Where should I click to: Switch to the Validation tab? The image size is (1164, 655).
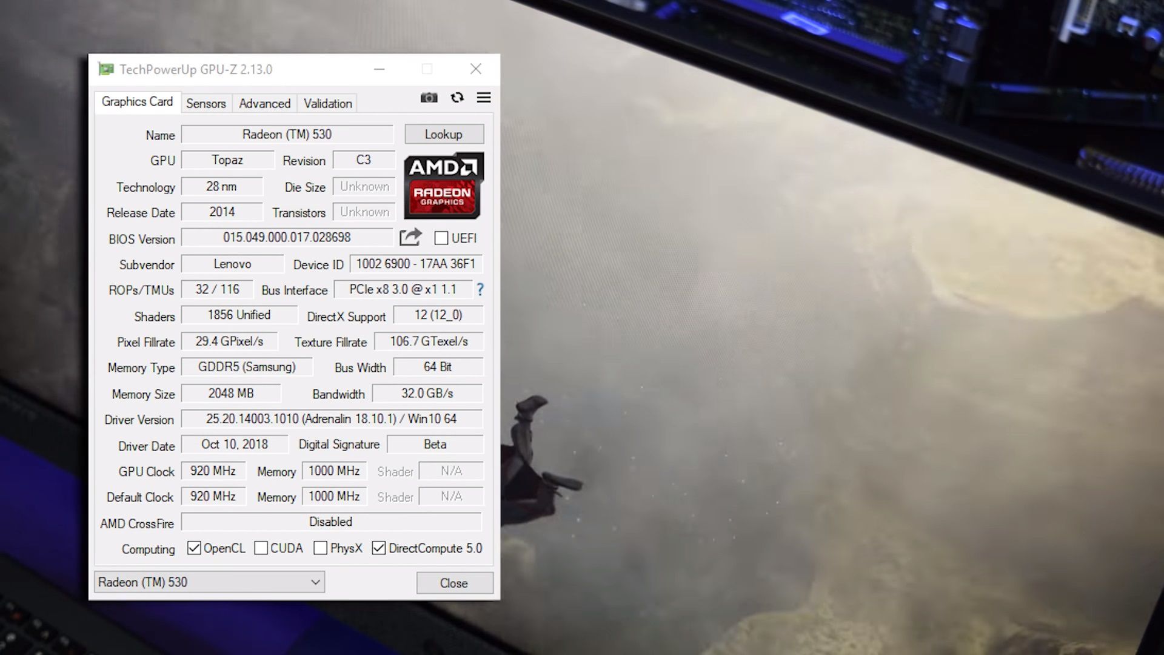(x=327, y=103)
